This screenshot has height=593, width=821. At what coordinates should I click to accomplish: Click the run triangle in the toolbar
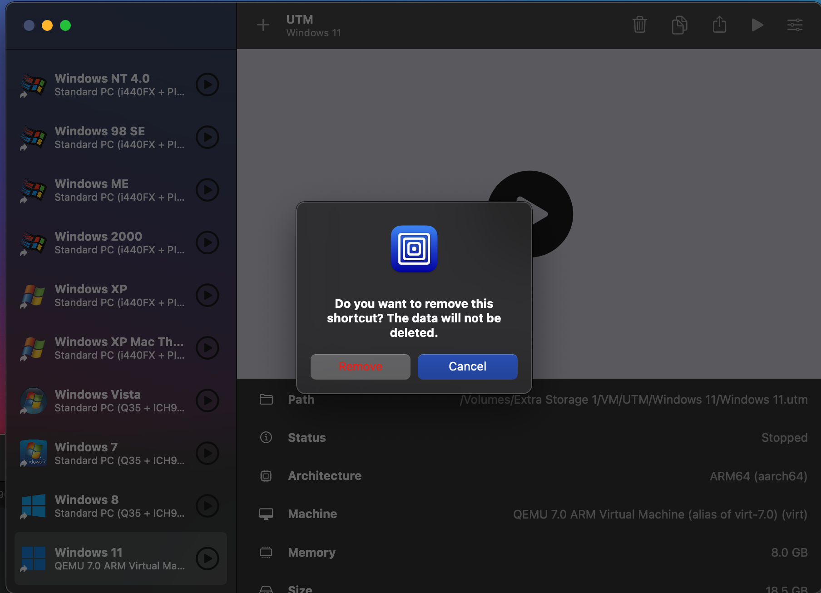[x=757, y=25]
